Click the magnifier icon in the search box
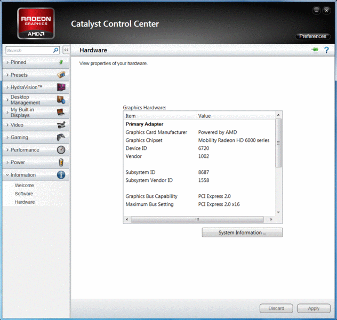 55,50
